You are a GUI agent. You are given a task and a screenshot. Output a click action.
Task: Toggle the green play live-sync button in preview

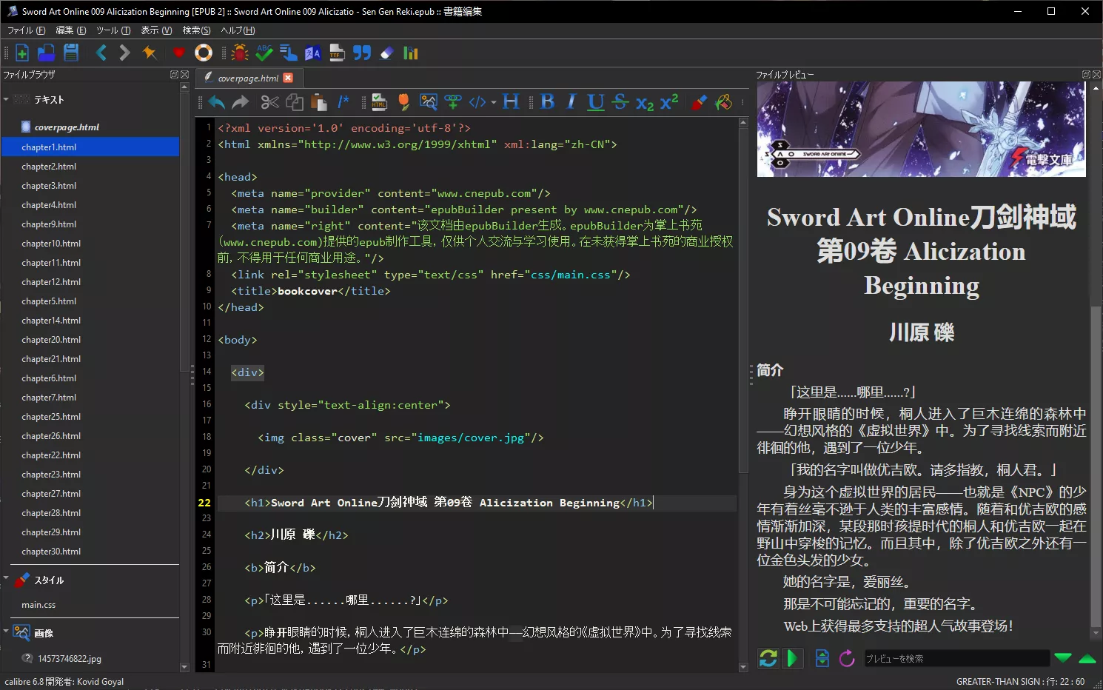coord(792,658)
